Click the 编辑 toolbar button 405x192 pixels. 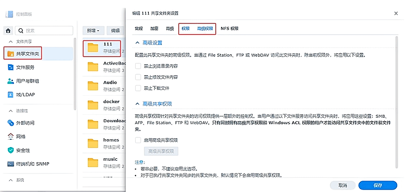[115, 30]
